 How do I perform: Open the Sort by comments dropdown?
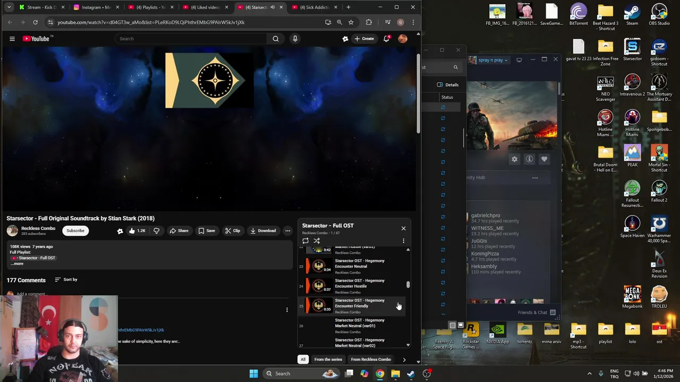coord(66,280)
